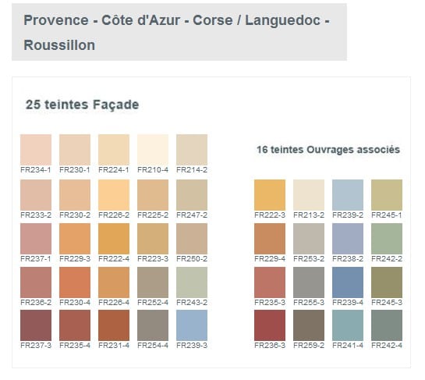The width and height of the screenshot is (425, 380).
Task: Select the FR239-3 sky blue swatch
Action: pos(192,325)
